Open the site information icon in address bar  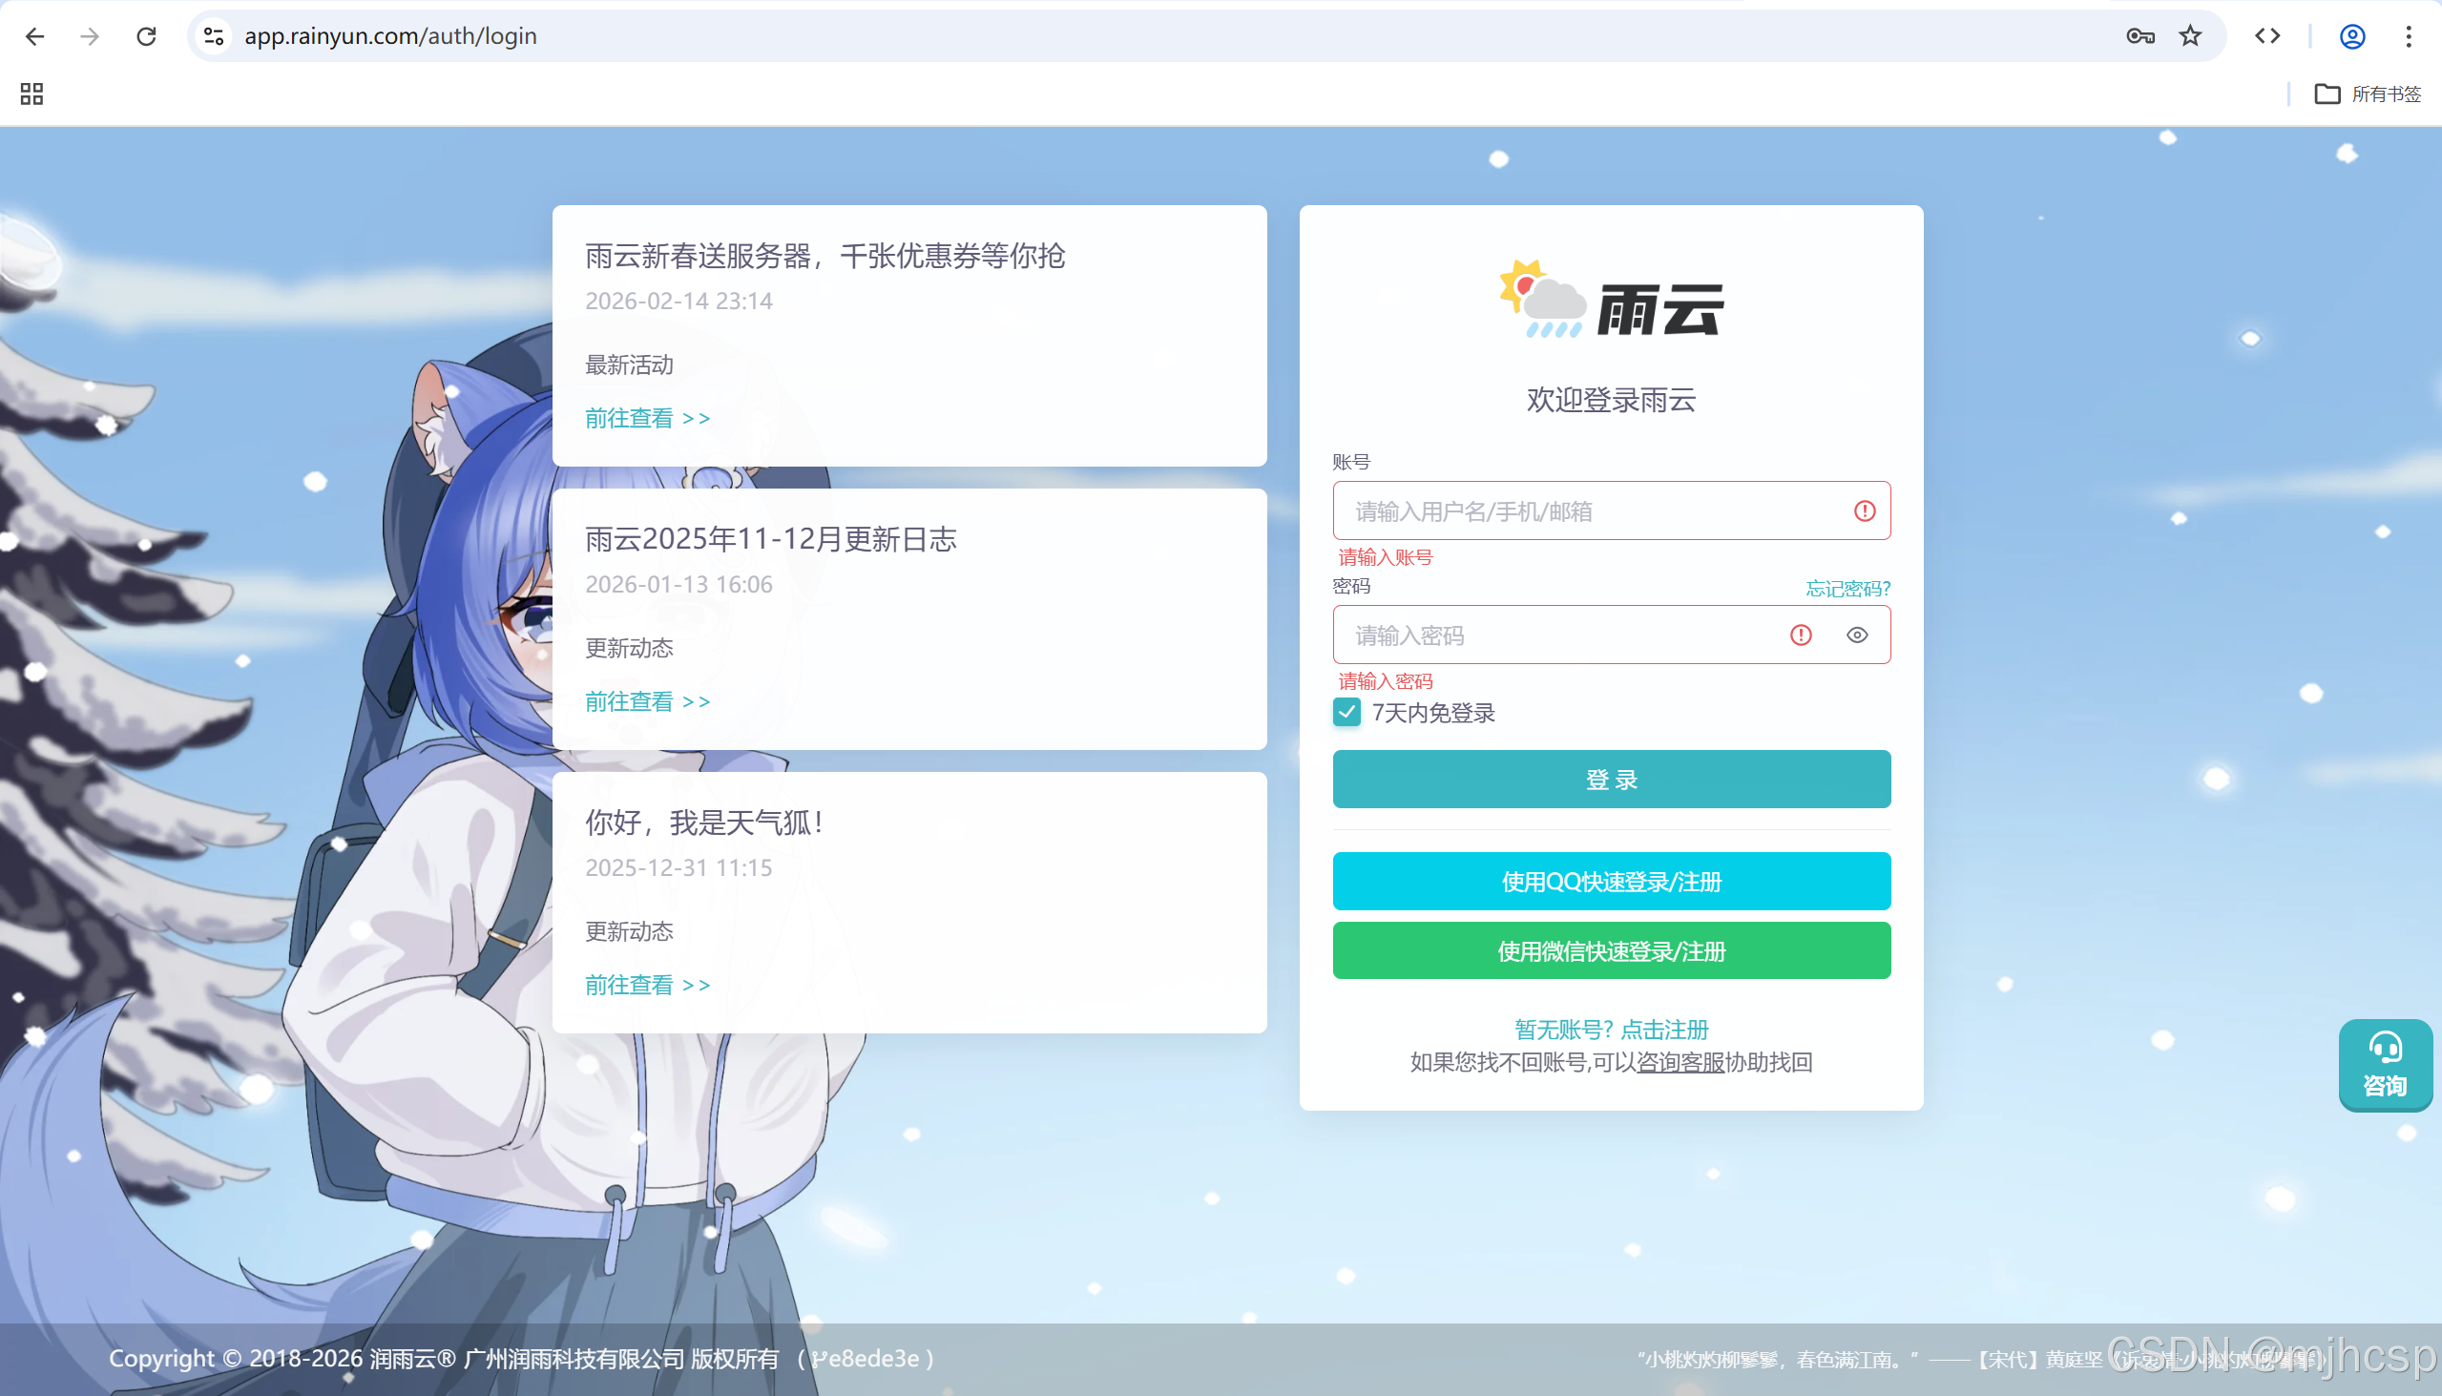tap(214, 36)
